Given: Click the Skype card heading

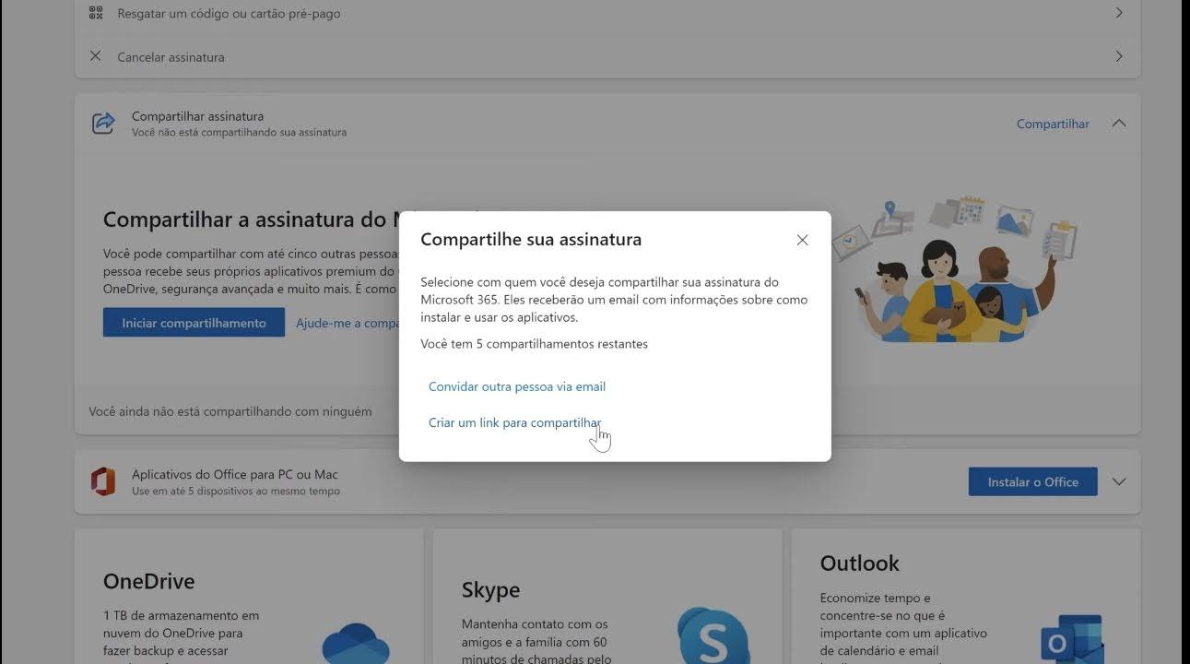Looking at the screenshot, I should point(491,590).
